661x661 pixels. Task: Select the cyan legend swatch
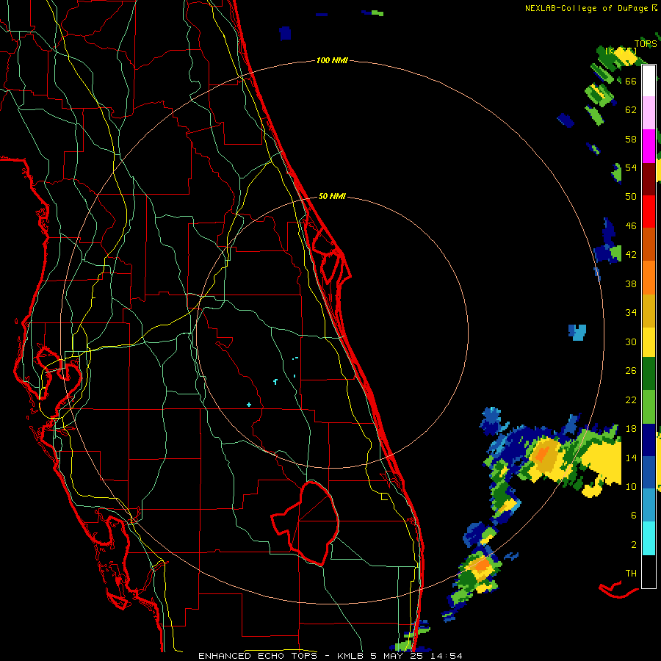pyautogui.click(x=649, y=538)
